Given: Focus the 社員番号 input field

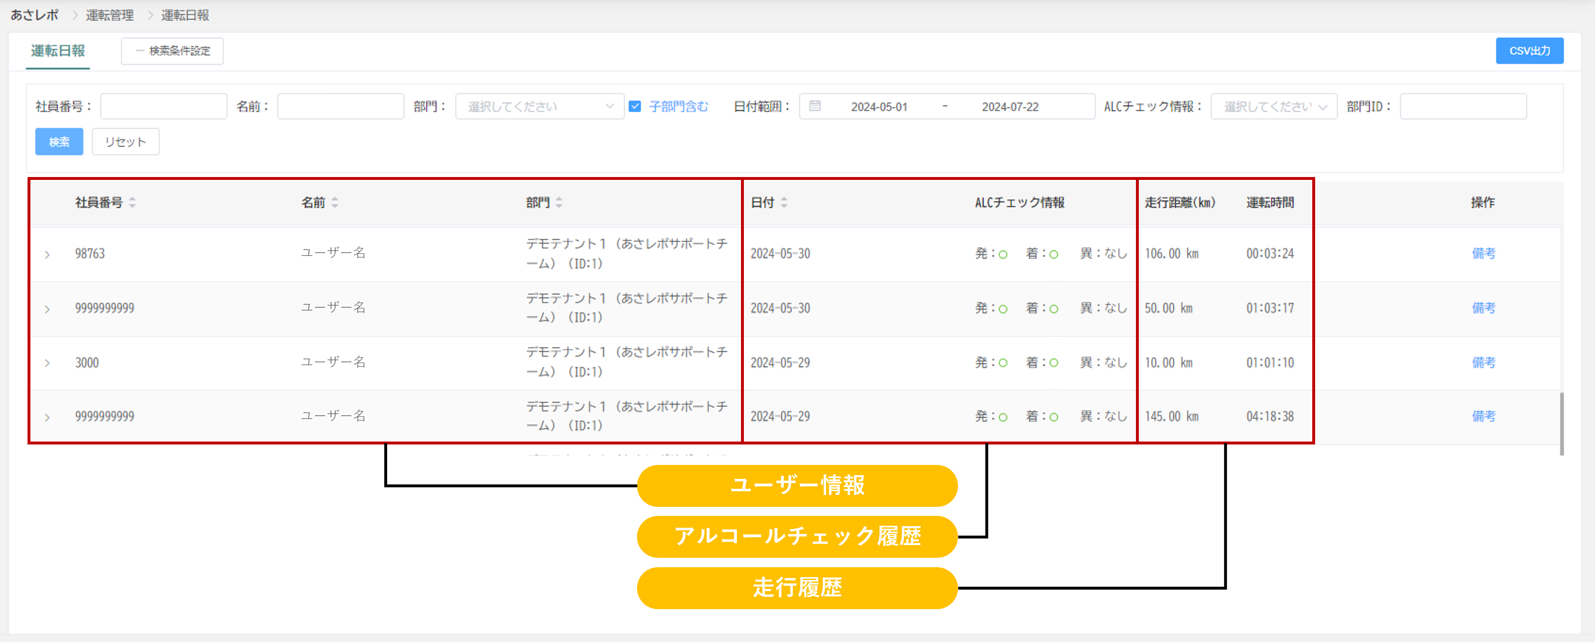Looking at the screenshot, I should (164, 106).
